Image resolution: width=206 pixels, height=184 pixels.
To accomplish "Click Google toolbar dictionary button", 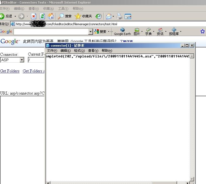I will [148, 32].
